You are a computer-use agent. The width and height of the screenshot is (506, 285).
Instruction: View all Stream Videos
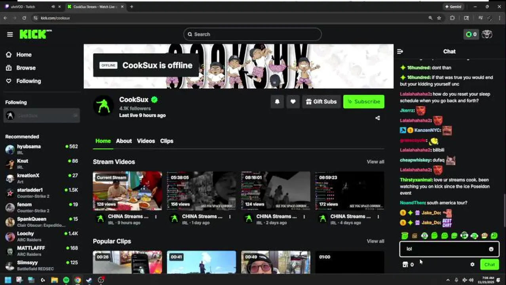click(375, 161)
